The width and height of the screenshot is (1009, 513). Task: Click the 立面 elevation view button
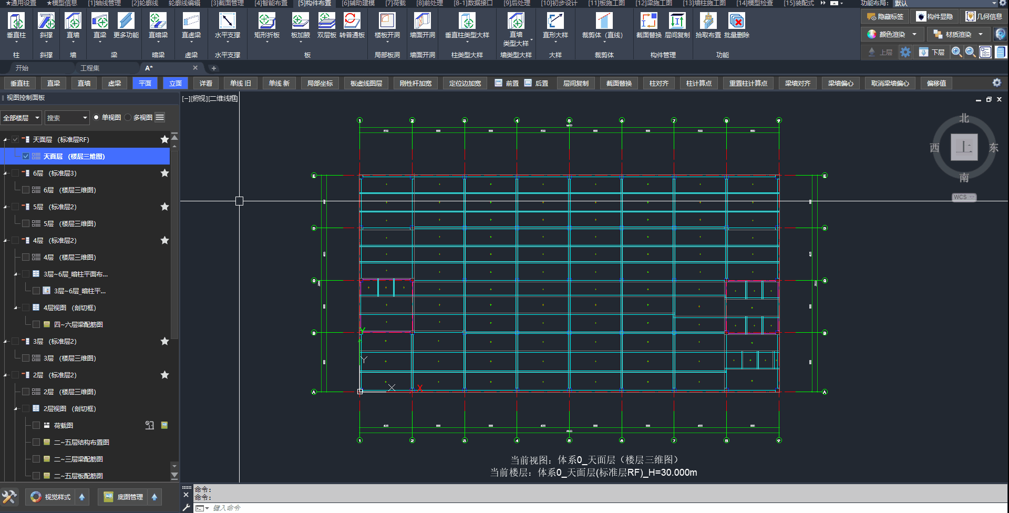pos(176,84)
